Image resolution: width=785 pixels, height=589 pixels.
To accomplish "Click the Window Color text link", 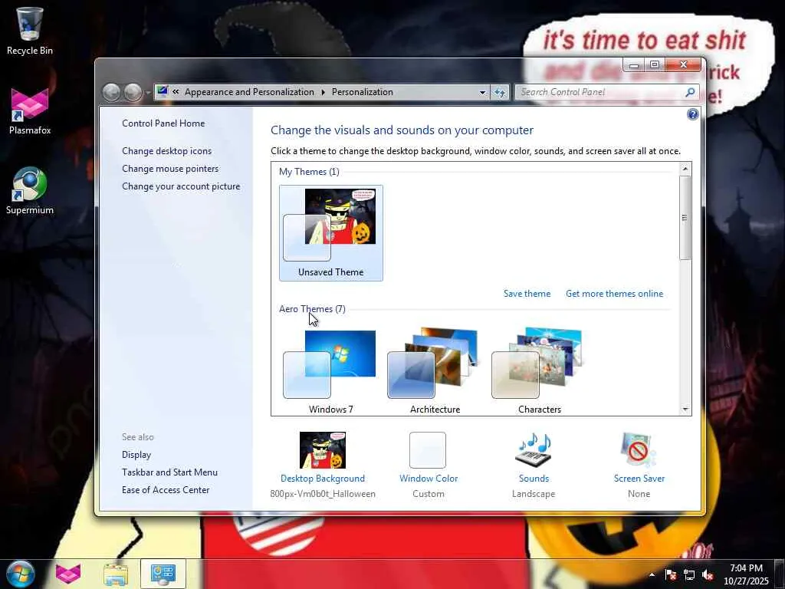I will click(429, 479).
